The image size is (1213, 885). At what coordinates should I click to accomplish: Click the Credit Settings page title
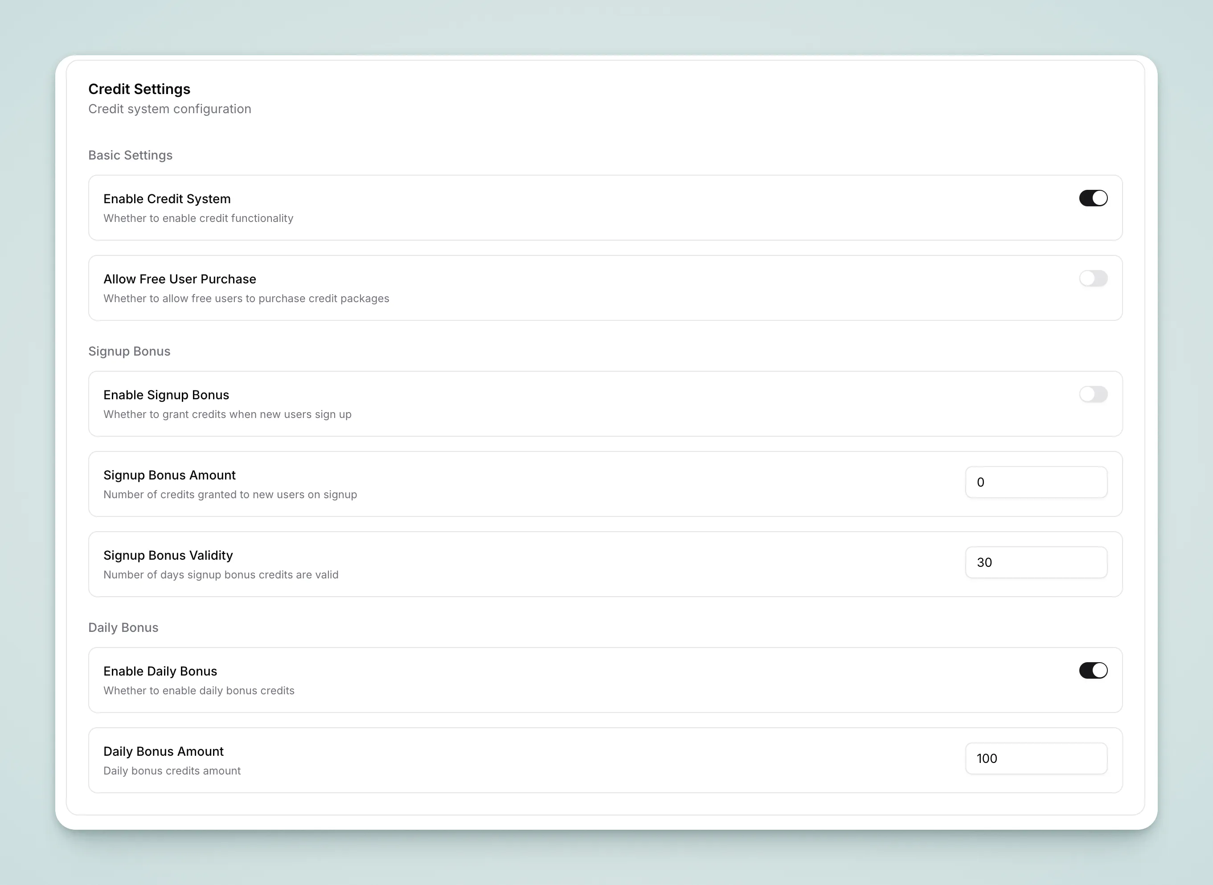(x=139, y=89)
